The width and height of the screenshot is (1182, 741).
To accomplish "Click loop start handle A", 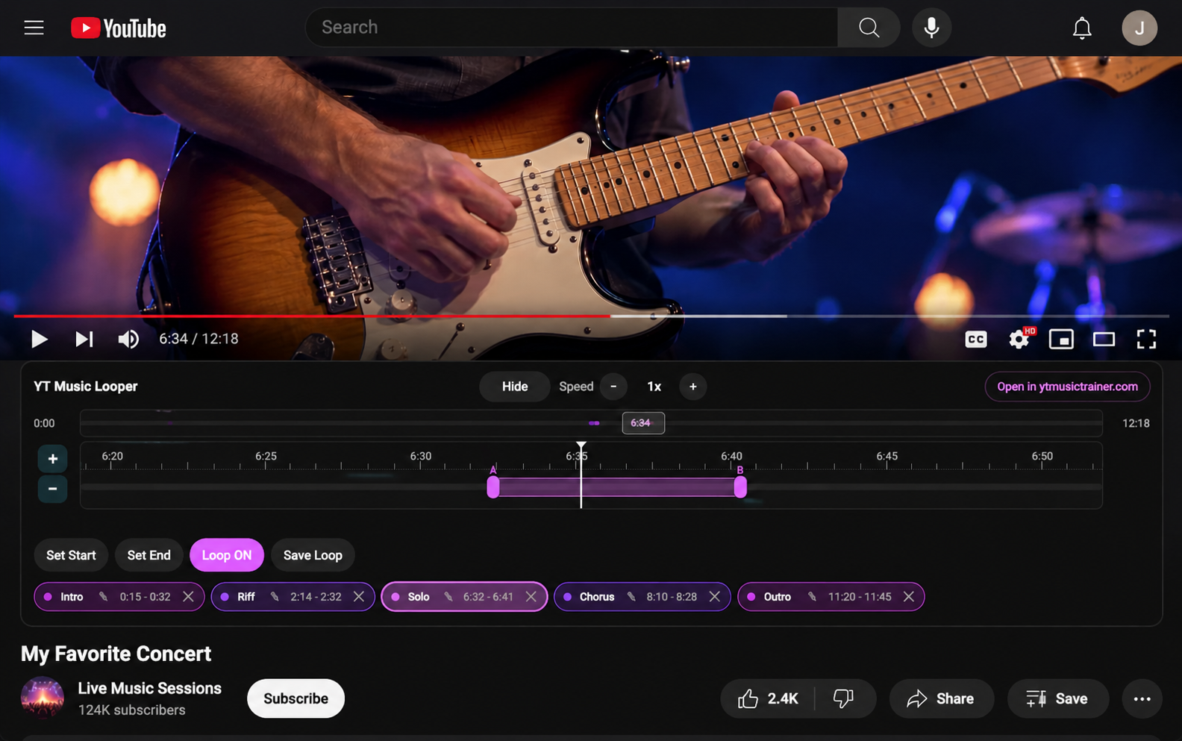I will point(493,487).
